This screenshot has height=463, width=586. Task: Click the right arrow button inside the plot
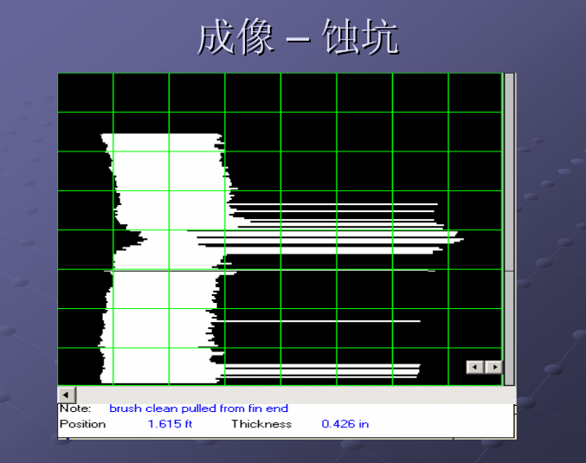493,367
